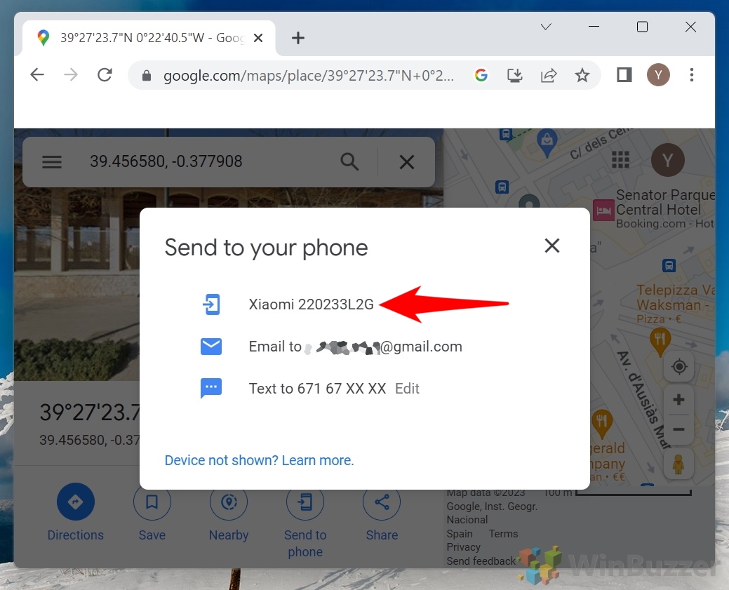
Task: Click Send feedback in map footer
Action: (x=481, y=561)
